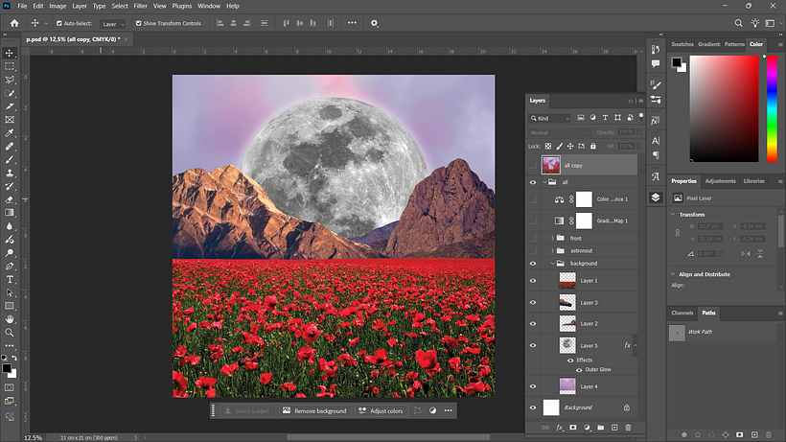The height and width of the screenshot is (442, 786).
Task: Toggle the Auto-Select checkbox
Action: click(x=59, y=23)
